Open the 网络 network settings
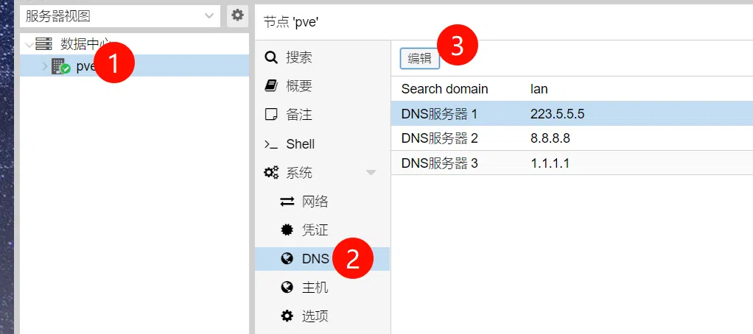The height and width of the screenshot is (334, 753). pyautogui.click(x=315, y=202)
